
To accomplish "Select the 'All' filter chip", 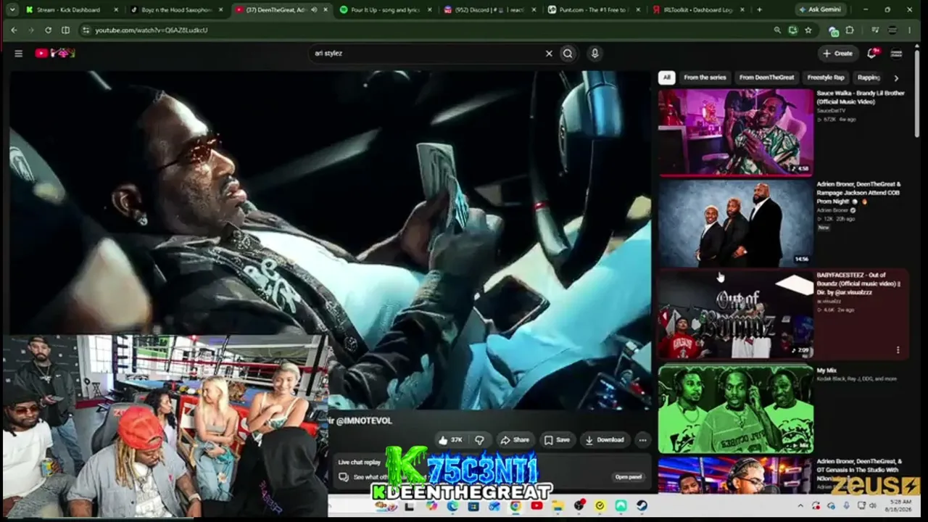I will [x=666, y=78].
